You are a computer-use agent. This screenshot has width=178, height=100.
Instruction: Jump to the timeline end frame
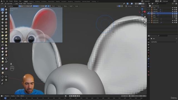tap(79, 96)
